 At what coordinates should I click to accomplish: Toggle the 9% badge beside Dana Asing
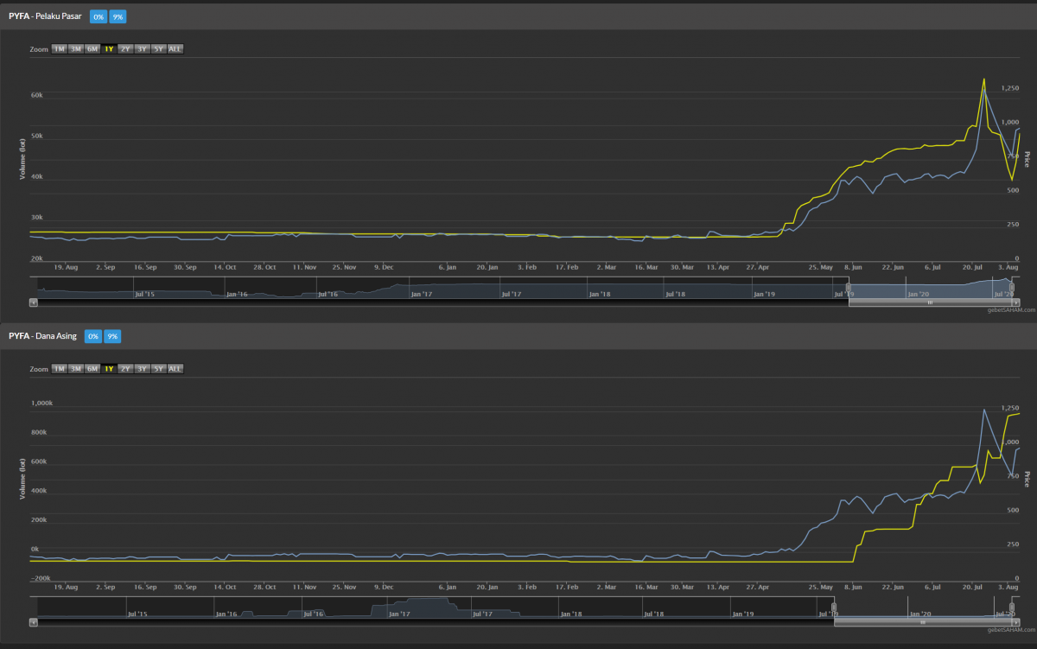click(x=112, y=336)
